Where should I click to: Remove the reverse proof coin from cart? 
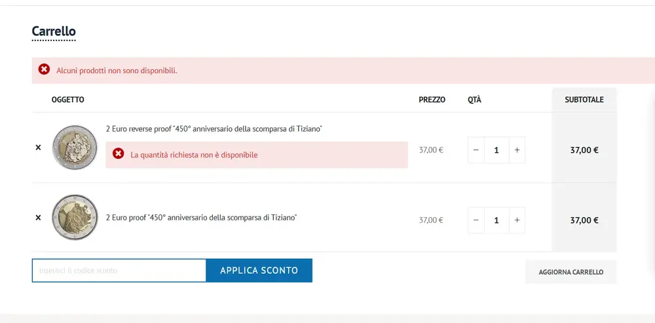click(38, 148)
